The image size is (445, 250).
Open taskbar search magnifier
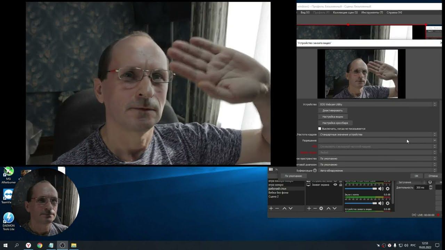click(17, 245)
